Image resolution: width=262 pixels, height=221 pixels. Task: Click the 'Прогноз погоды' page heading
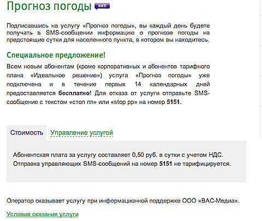click(x=49, y=6)
